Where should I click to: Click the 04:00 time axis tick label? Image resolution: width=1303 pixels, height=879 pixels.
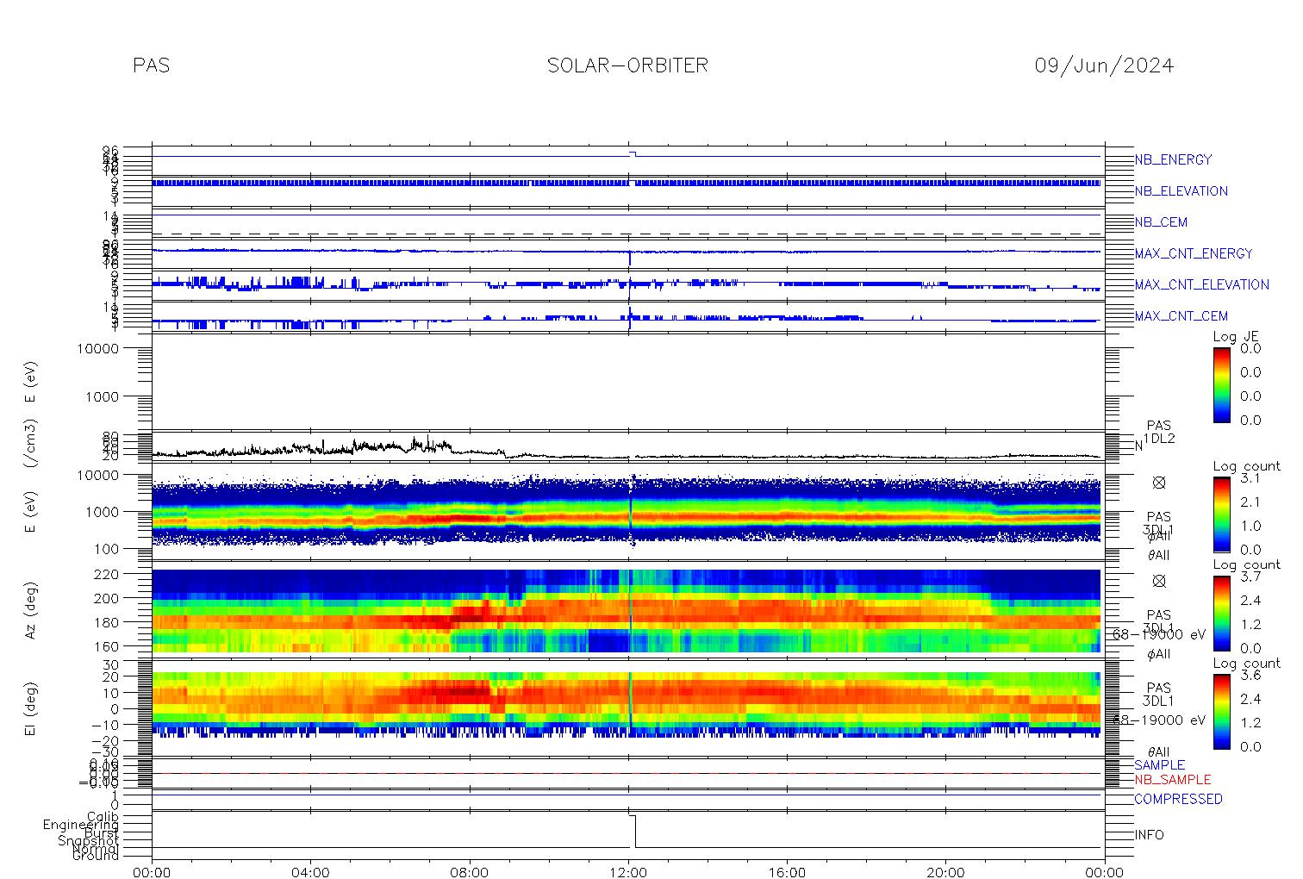311,872
